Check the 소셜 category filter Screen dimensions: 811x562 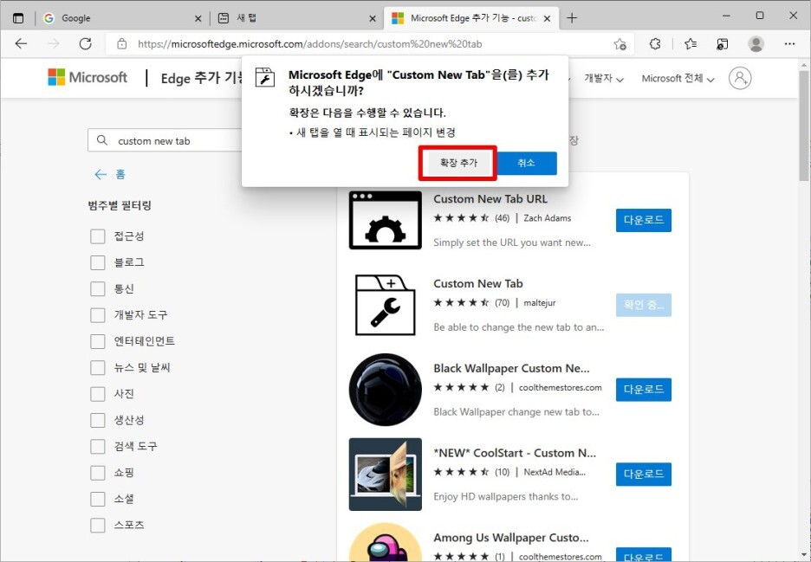point(98,499)
